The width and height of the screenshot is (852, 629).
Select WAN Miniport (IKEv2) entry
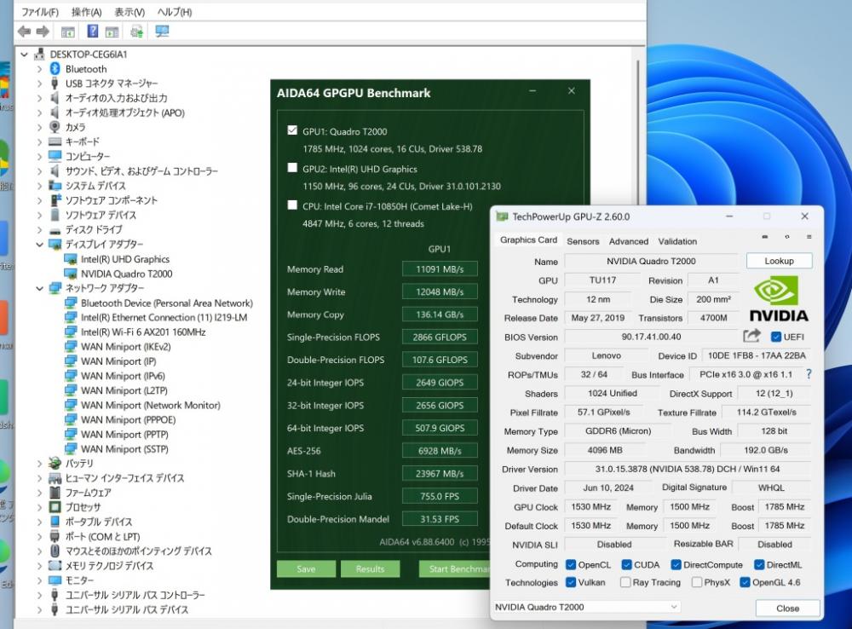(125, 347)
